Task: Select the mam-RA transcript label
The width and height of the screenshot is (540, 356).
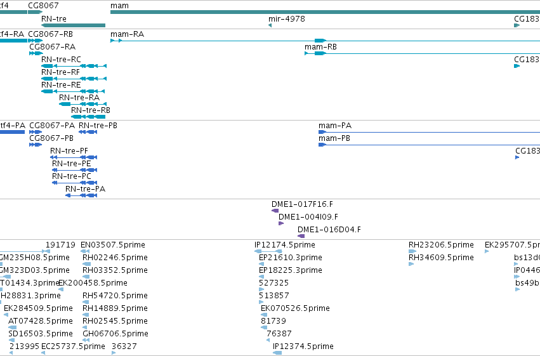Action: point(127,34)
